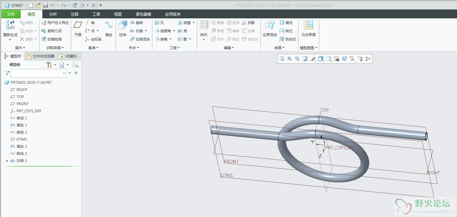This screenshot has height=217, width=457.
Task: Select the 壳 shell tool
Action: (182, 31)
